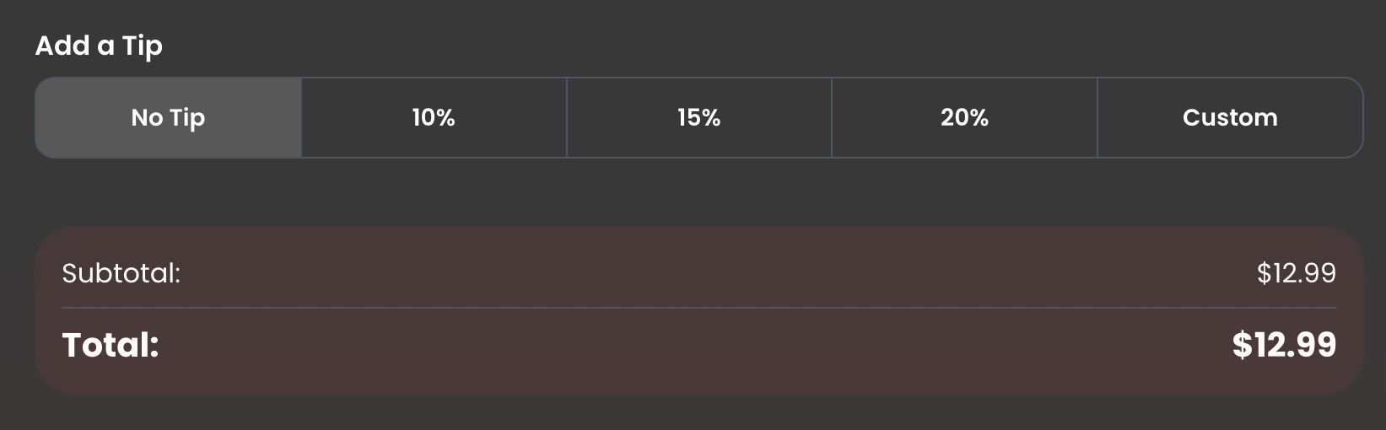The image size is (1386, 430).
Task: Apply a fifteen percent tip
Action: coord(698,118)
